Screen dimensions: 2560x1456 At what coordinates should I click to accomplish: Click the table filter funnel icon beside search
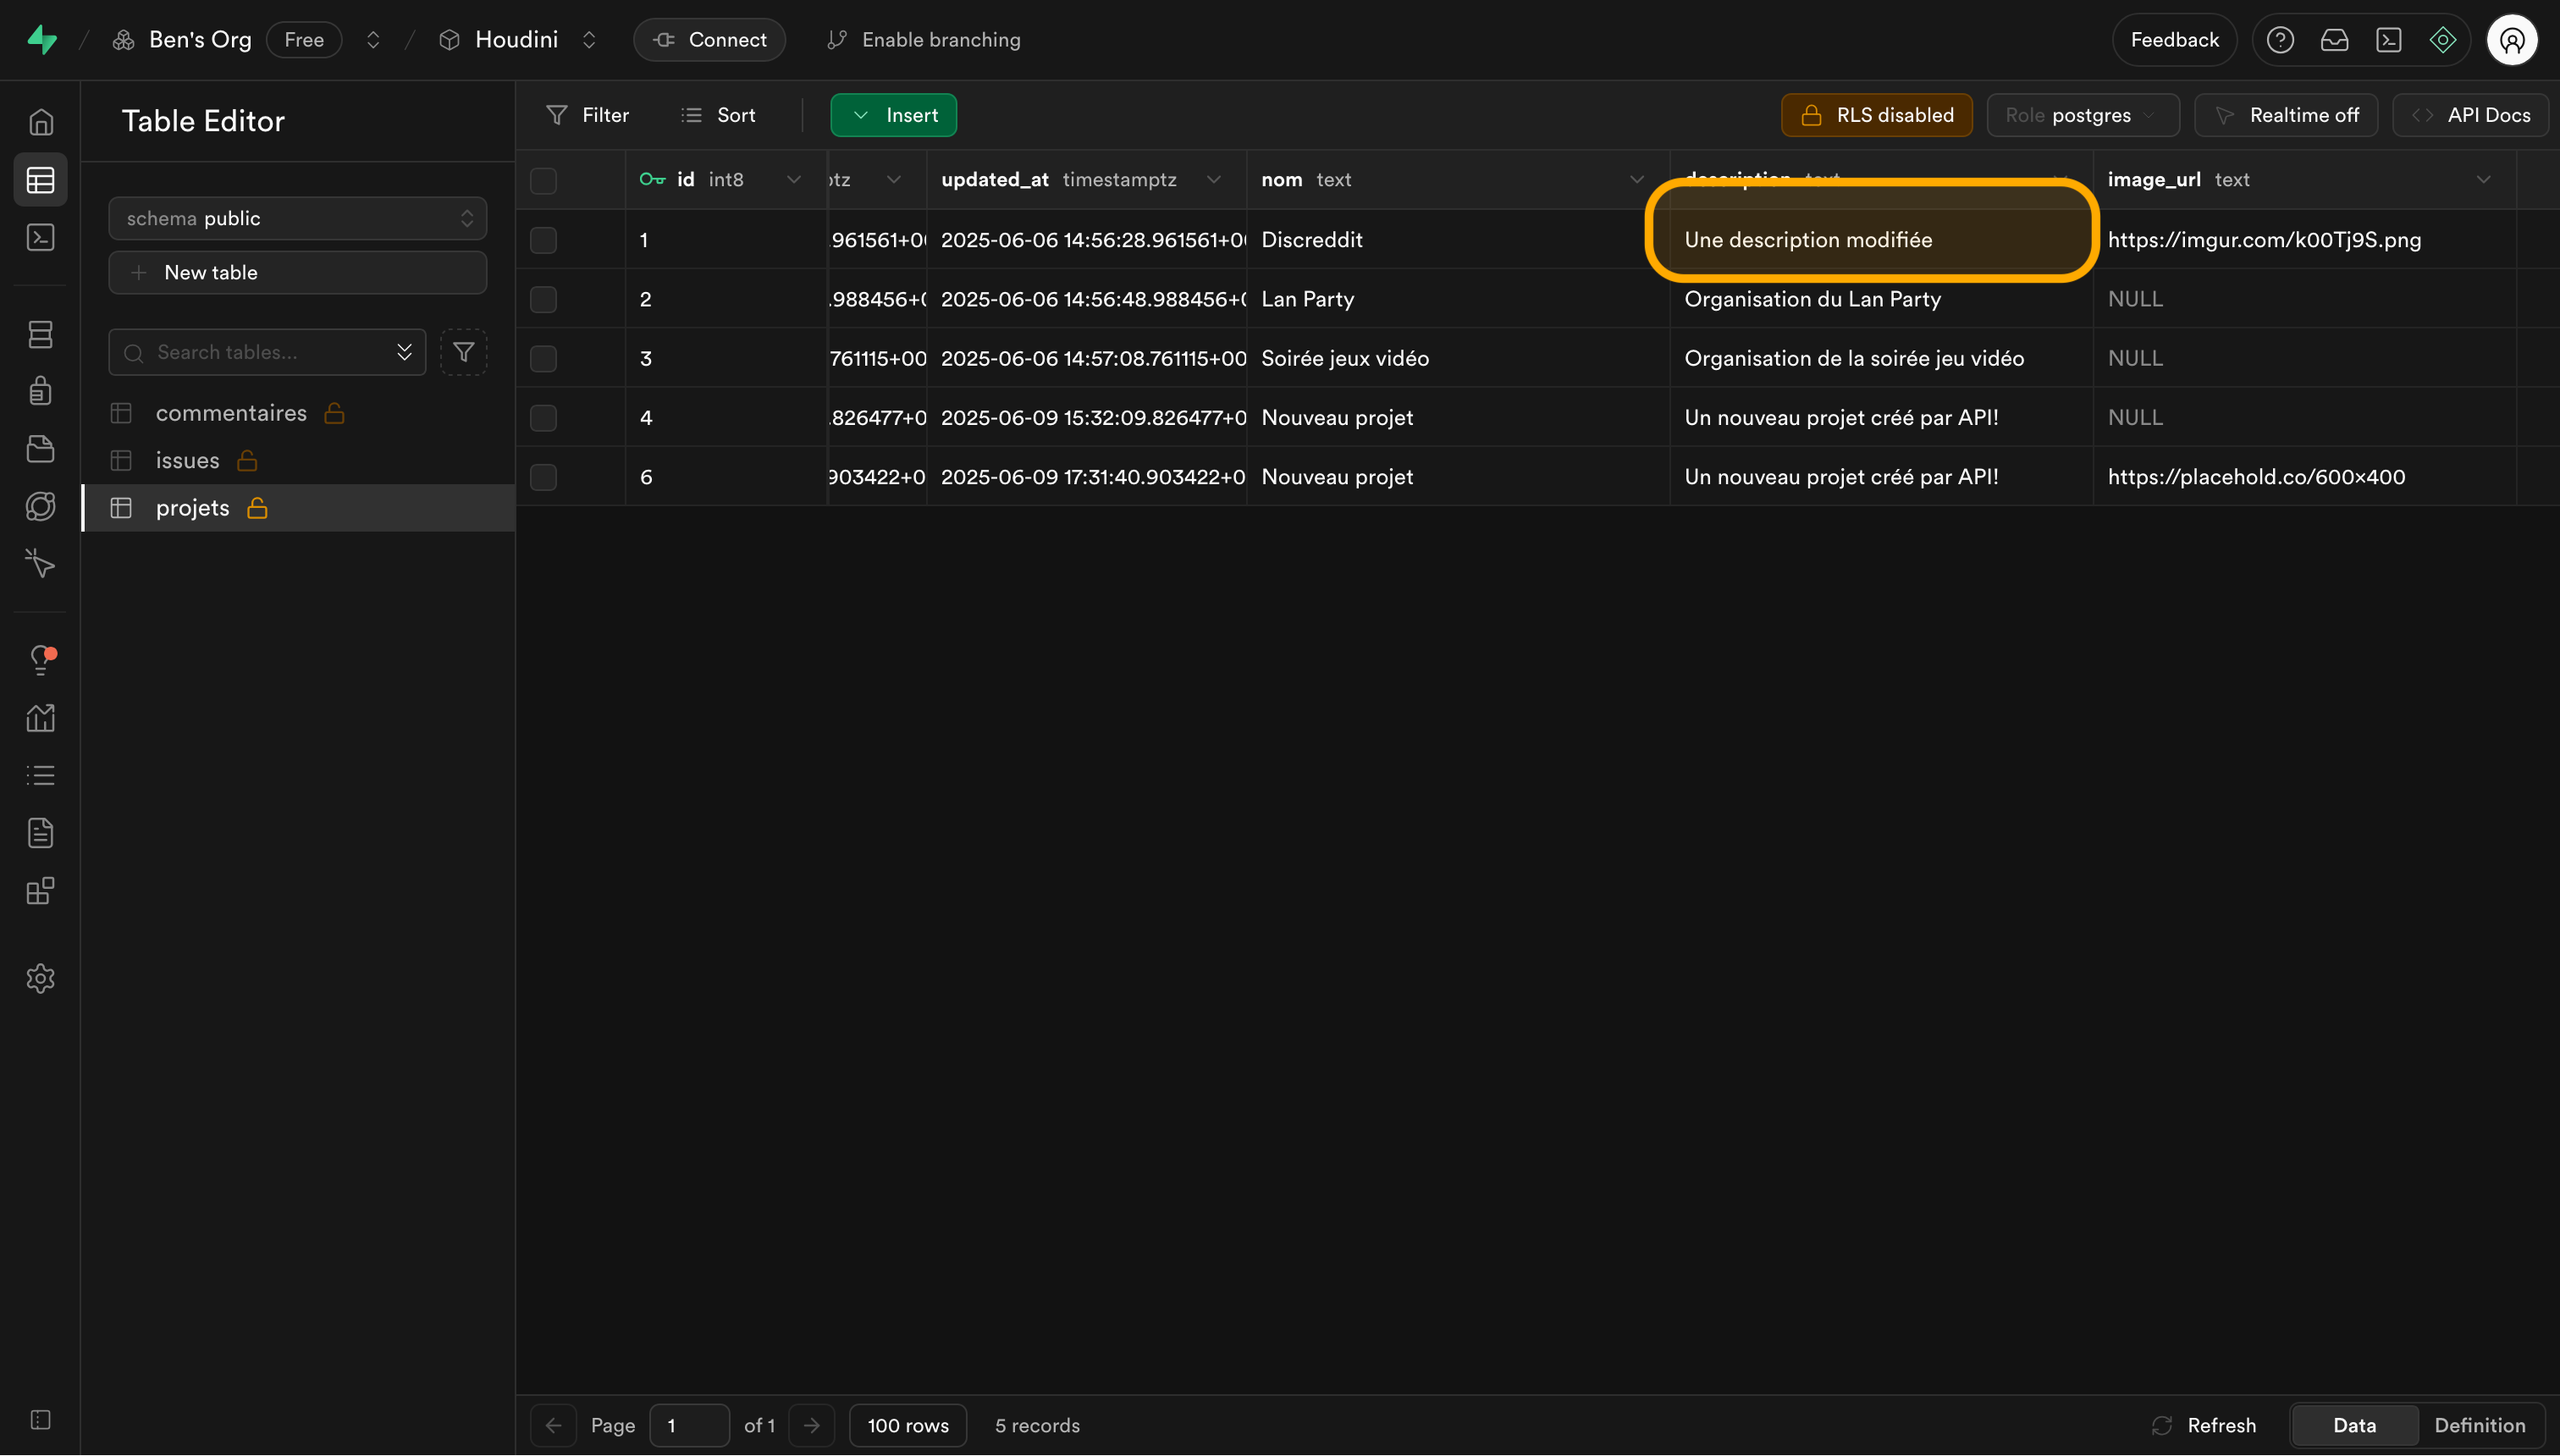(x=463, y=352)
